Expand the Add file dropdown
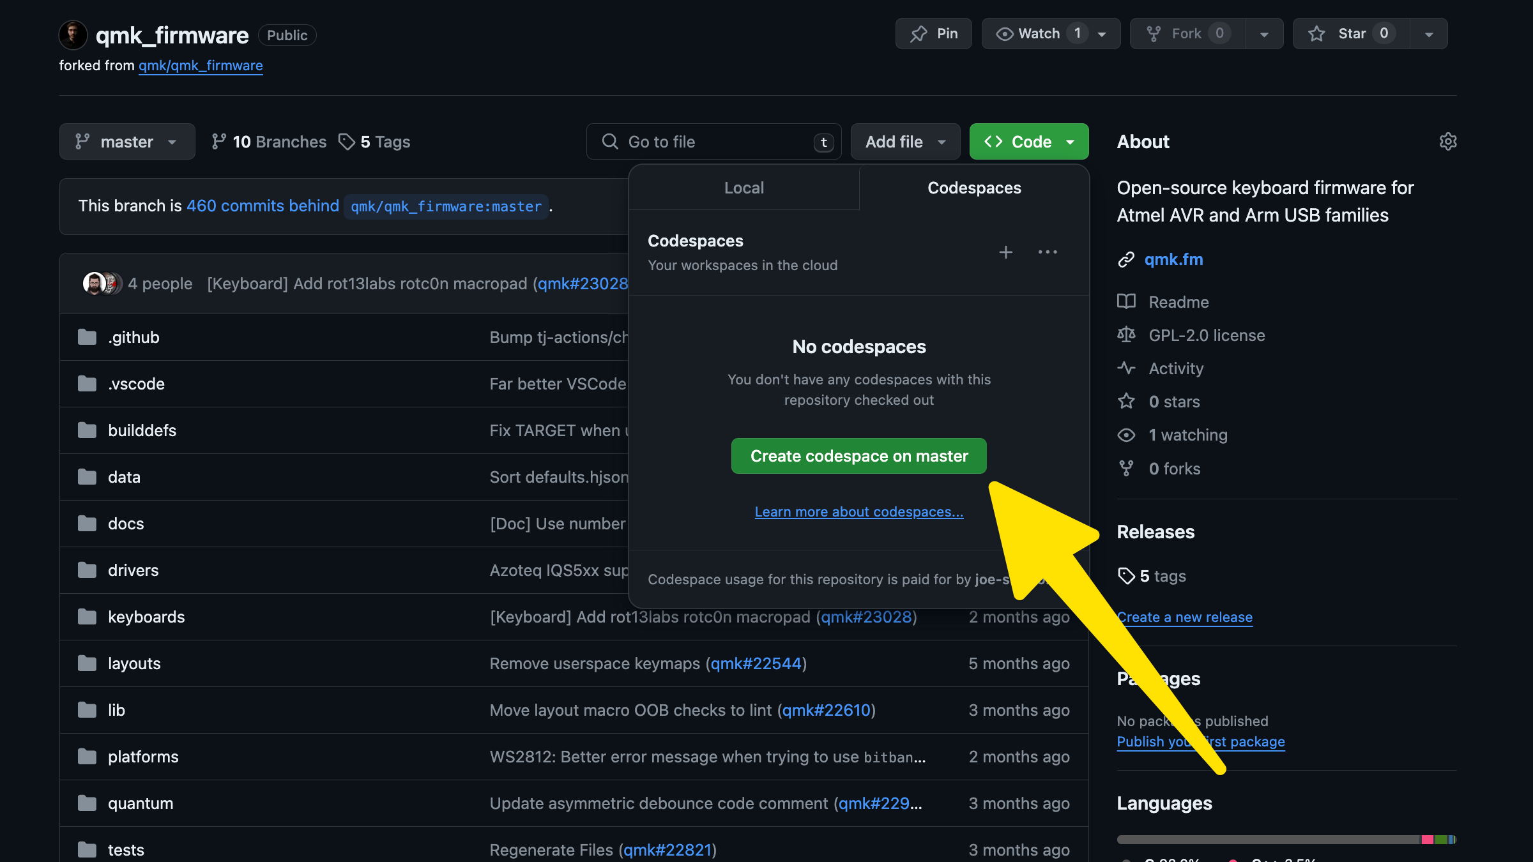This screenshot has height=862, width=1533. (905, 142)
